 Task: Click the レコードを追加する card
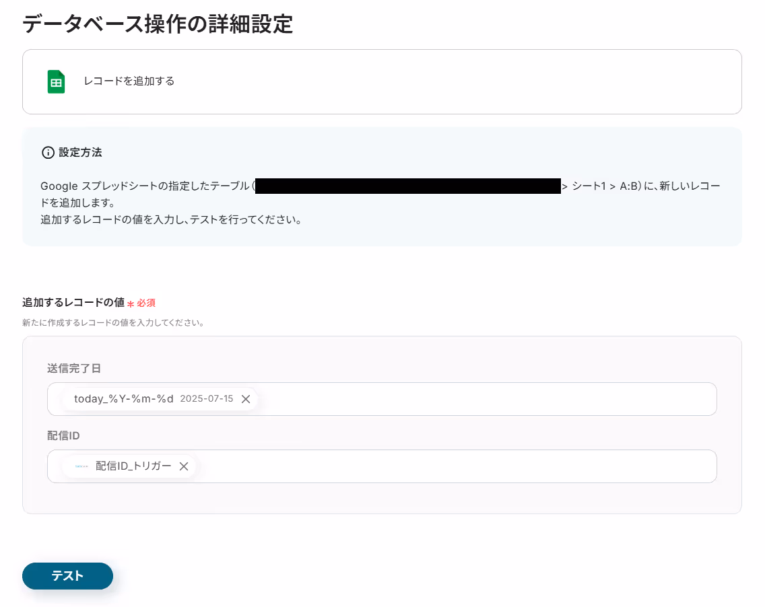click(x=382, y=81)
